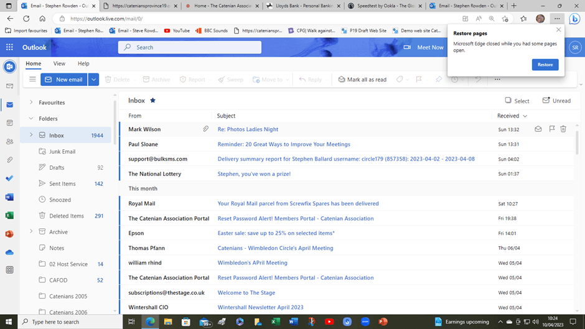Expand the Inbox folder subfolders
This screenshot has width=585, height=329.
(31, 135)
